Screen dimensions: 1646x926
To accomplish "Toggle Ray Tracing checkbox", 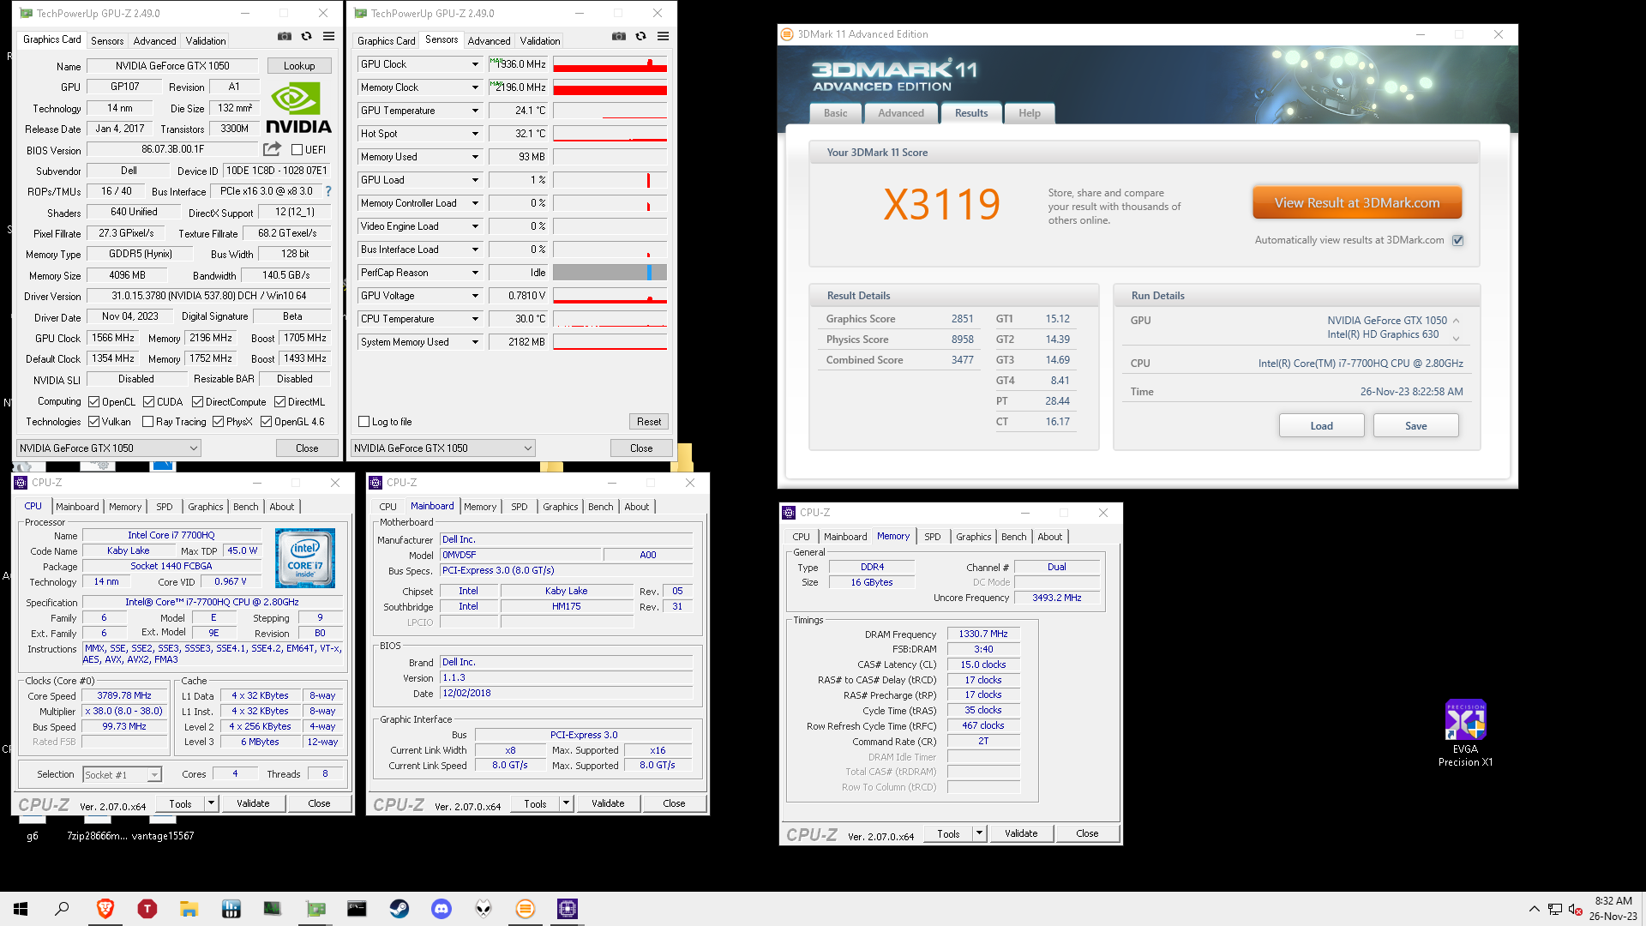I will (148, 422).
